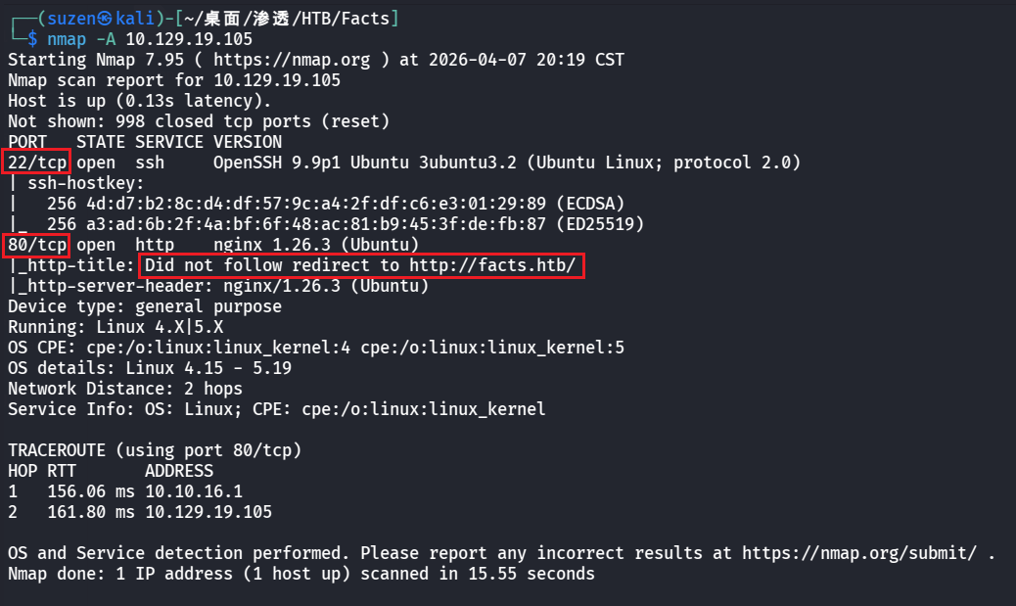This screenshot has width=1016, height=606.
Task: Click traceroute hop 2 address 10.129.19.105
Action: [208, 512]
